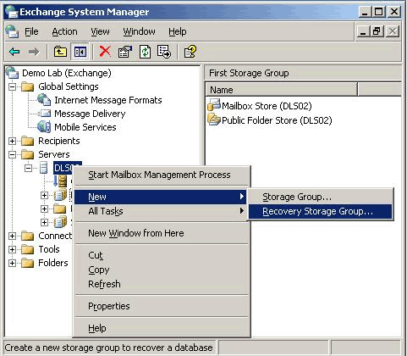This screenshot has height=356, width=407.
Task: Select Mobile Services tree item
Action: pyautogui.click(x=85, y=127)
